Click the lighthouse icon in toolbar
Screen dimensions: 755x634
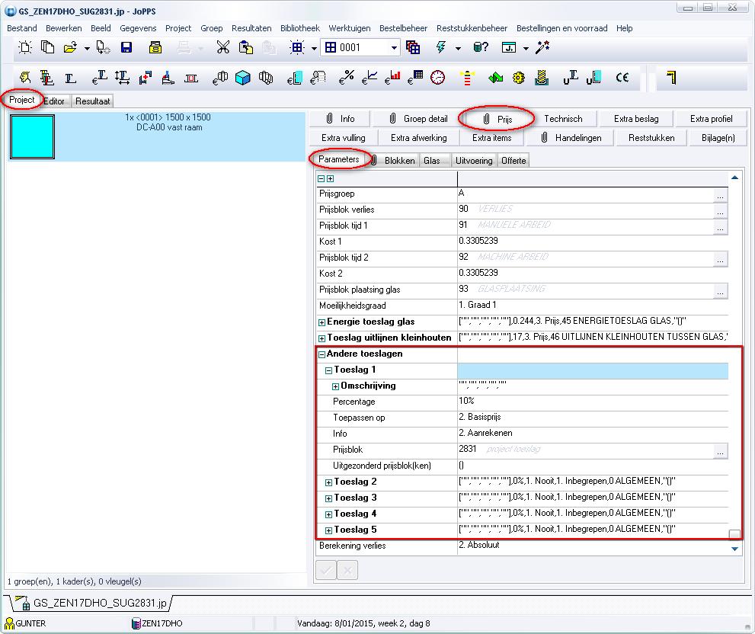pyautogui.click(x=466, y=78)
